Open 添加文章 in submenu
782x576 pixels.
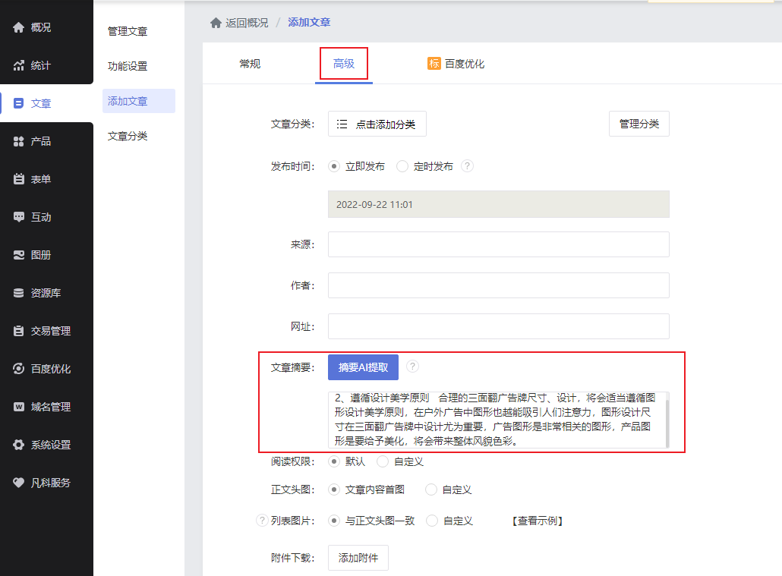(x=139, y=101)
